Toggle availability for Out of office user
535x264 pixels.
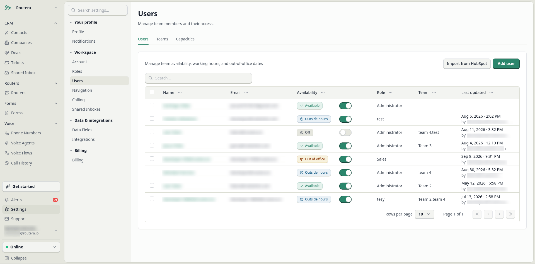345,159
